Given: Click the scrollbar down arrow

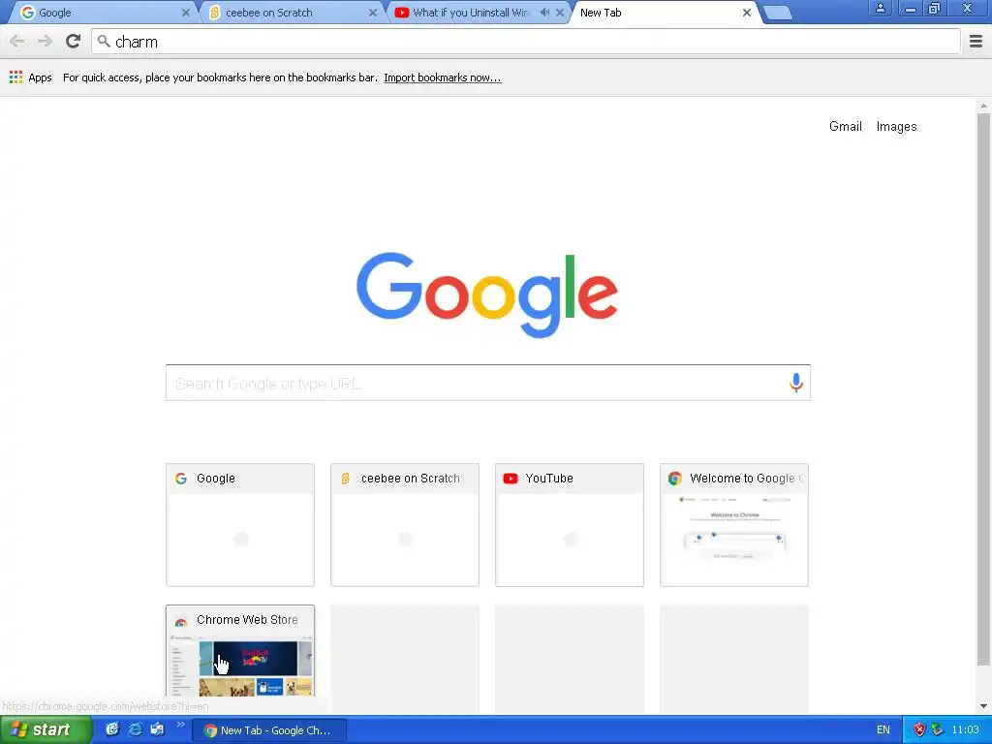Looking at the screenshot, I should click(x=983, y=706).
